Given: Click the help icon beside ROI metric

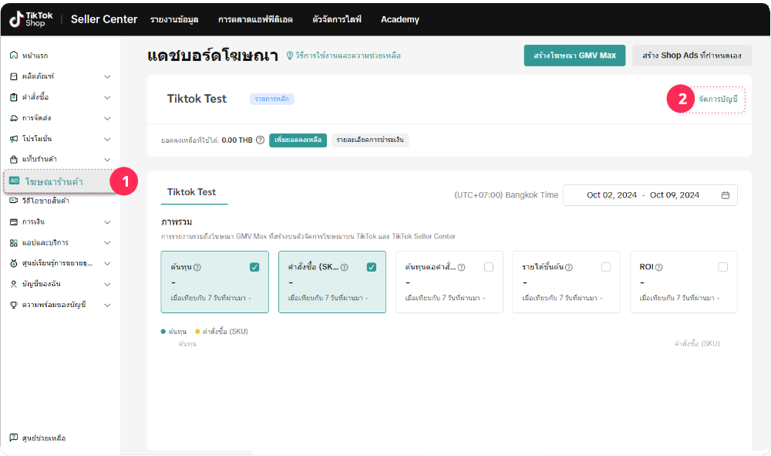Looking at the screenshot, I should coord(659,268).
